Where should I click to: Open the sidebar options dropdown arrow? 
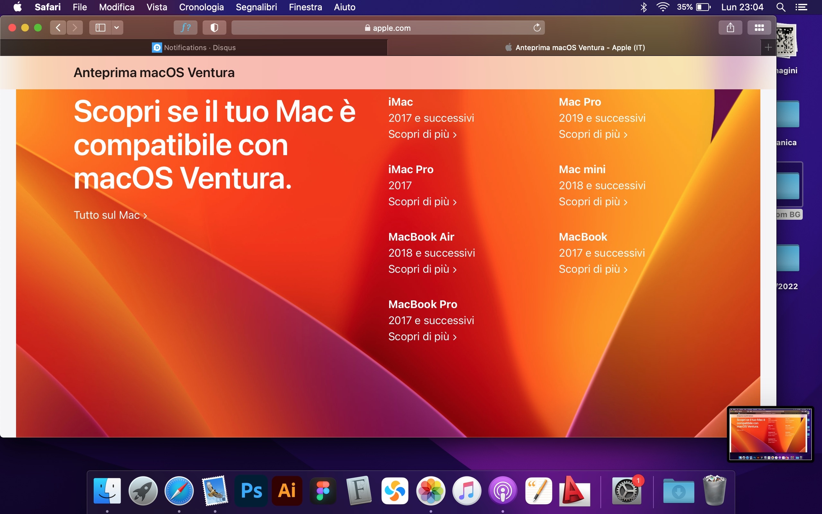117,28
